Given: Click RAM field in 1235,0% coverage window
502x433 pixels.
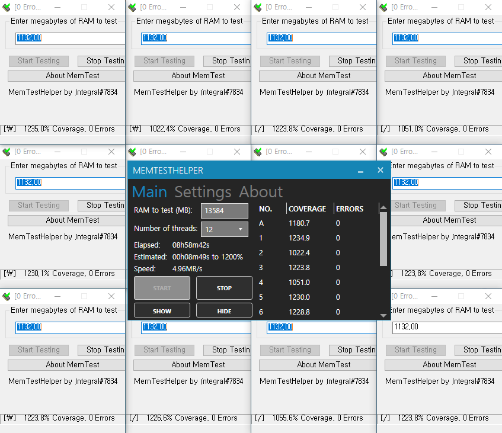Looking at the screenshot, I should 71,39.
